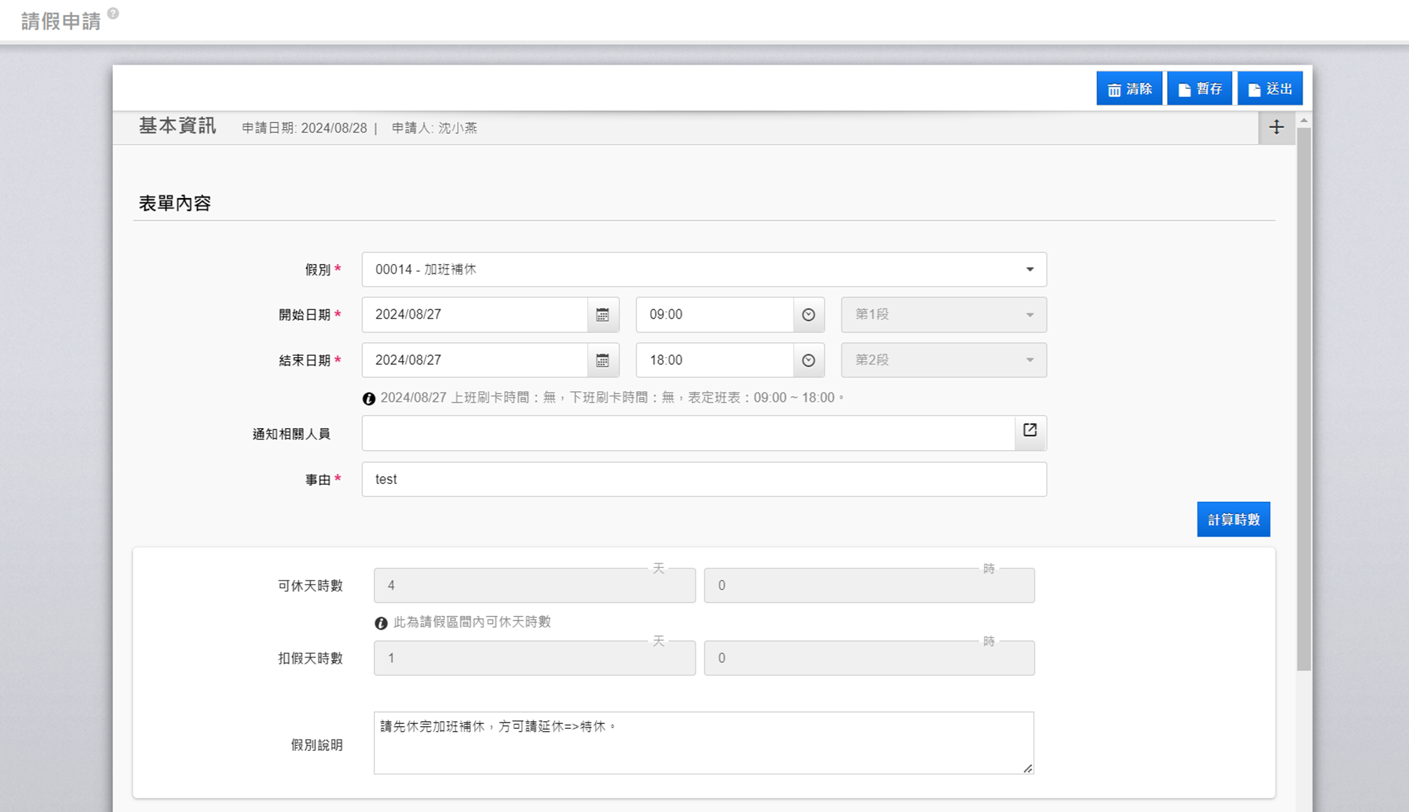
Task: Click the help question mark beside 請假申請
Action: 113,13
